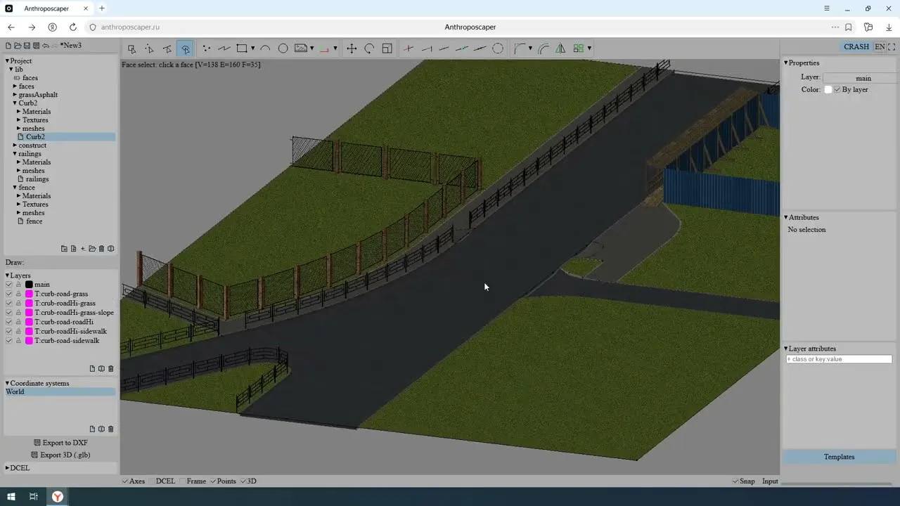The height and width of the screenshot is (506, 900).
Task: Click the Save file icon
Action: tap(27, 46)
